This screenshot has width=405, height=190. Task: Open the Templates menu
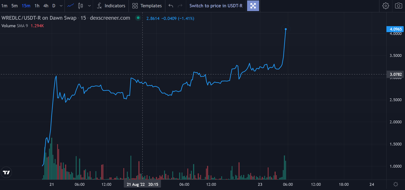[x=147, y=6]
